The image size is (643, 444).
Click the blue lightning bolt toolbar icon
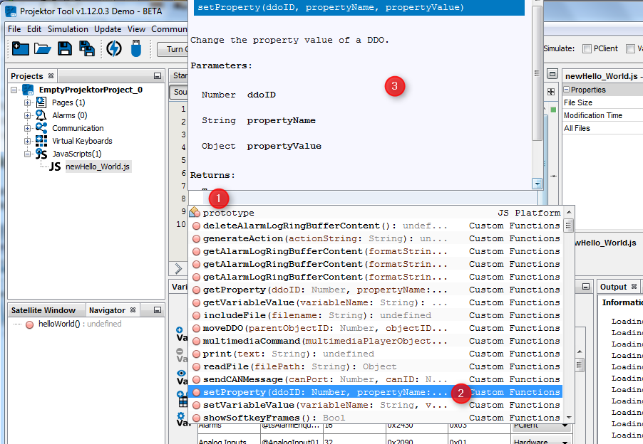[x=114, y=48]
